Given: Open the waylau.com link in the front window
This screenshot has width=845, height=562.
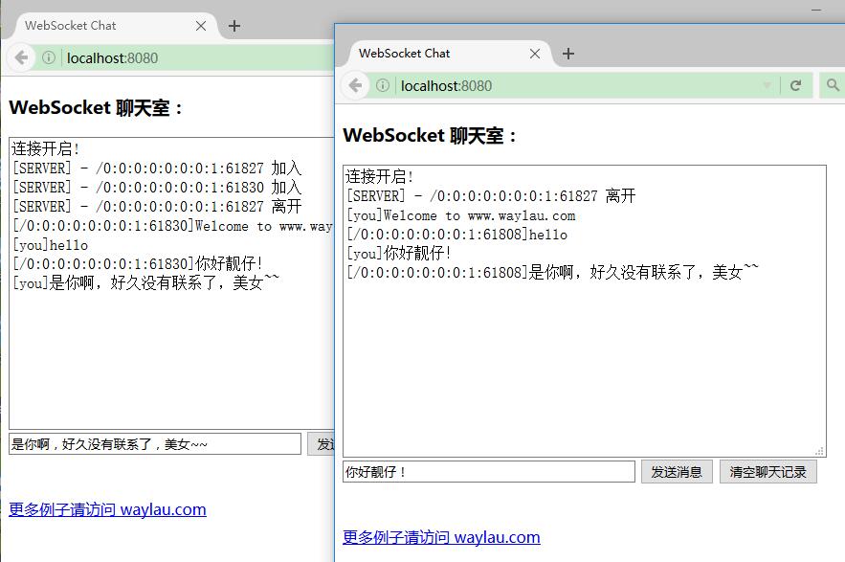Looking at the screenshot, I should (x=441, y=537).
